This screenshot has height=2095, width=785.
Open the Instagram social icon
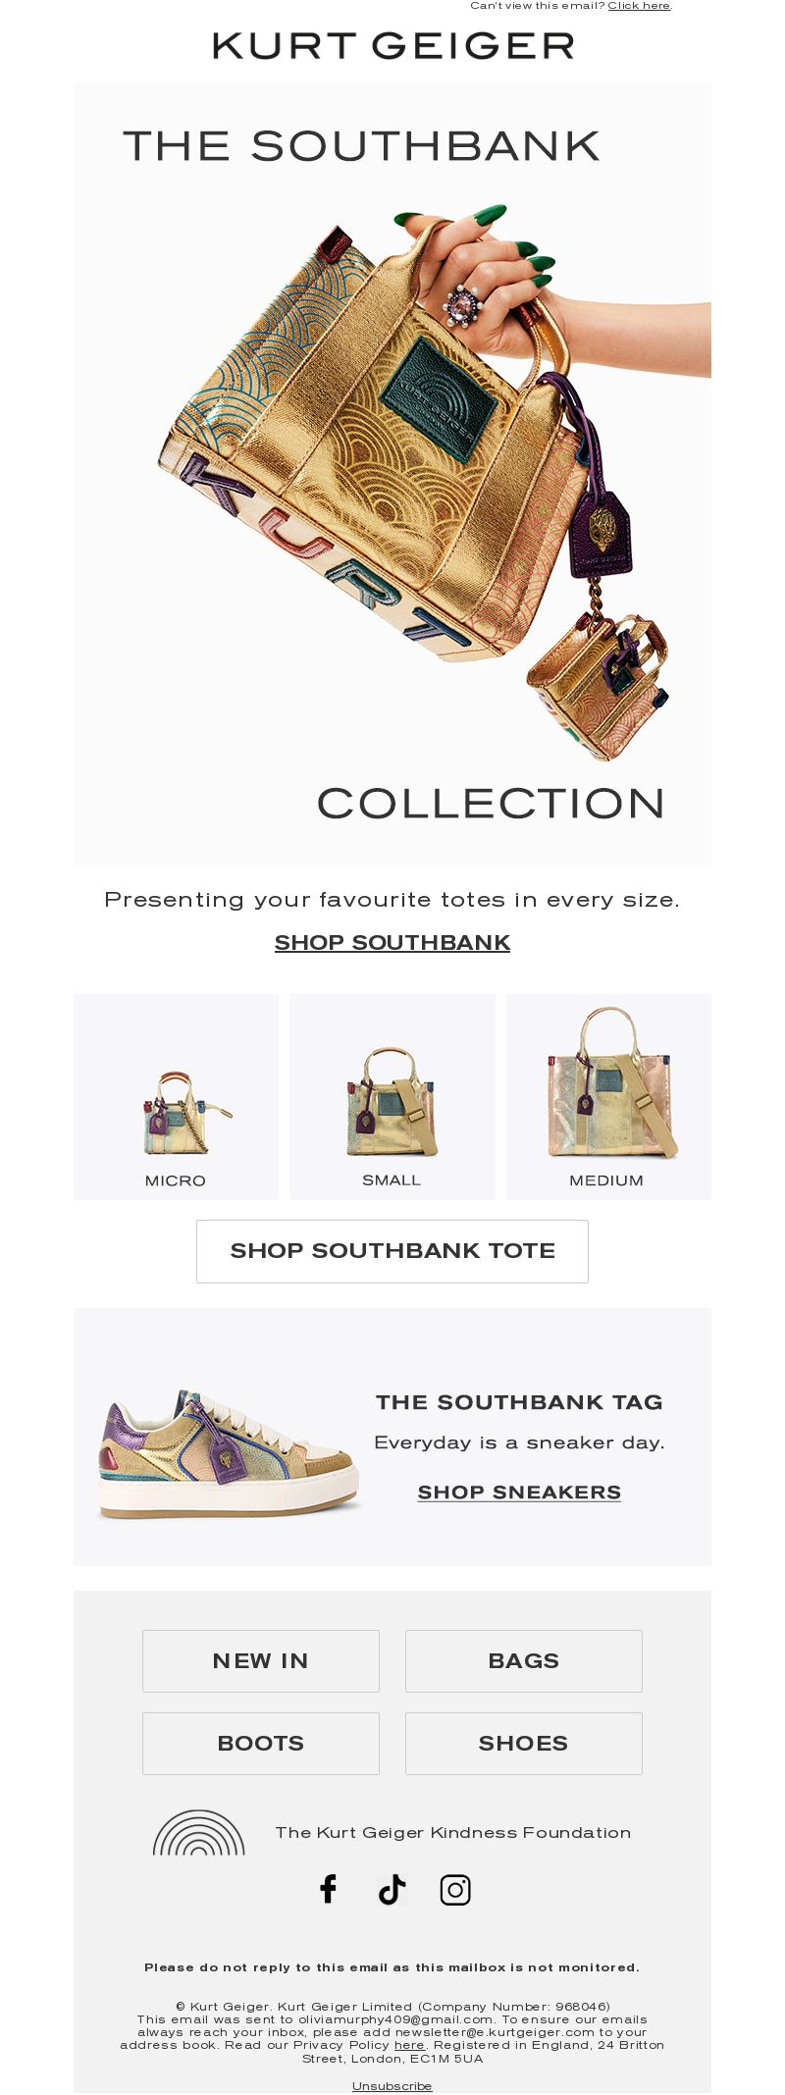(455, 1889)
